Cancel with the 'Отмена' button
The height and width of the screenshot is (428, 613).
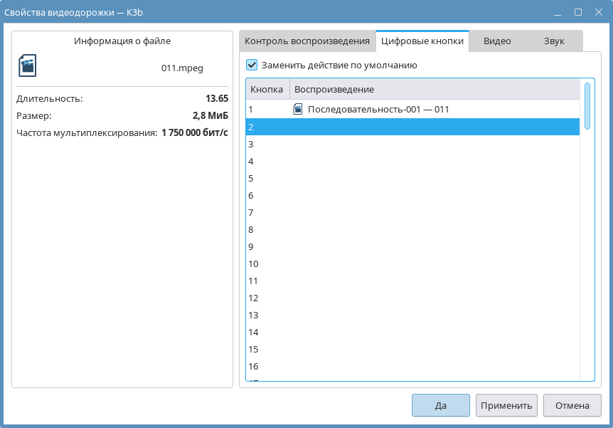coord(572,405)
